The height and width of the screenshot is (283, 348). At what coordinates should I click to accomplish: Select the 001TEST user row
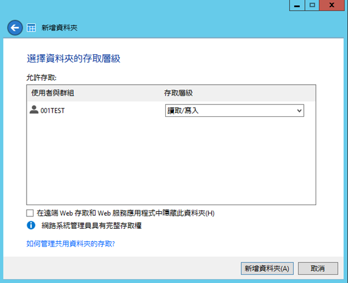tap(171, 110)
